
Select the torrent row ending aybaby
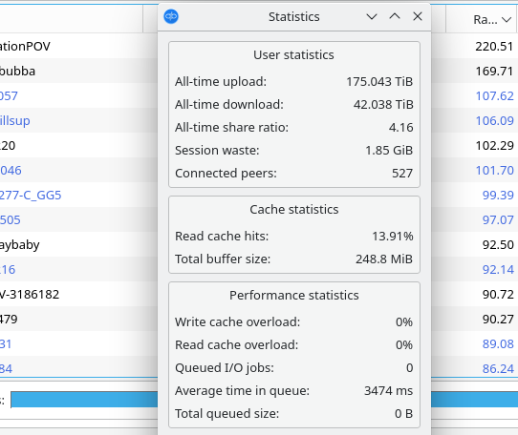pos(20,245)
